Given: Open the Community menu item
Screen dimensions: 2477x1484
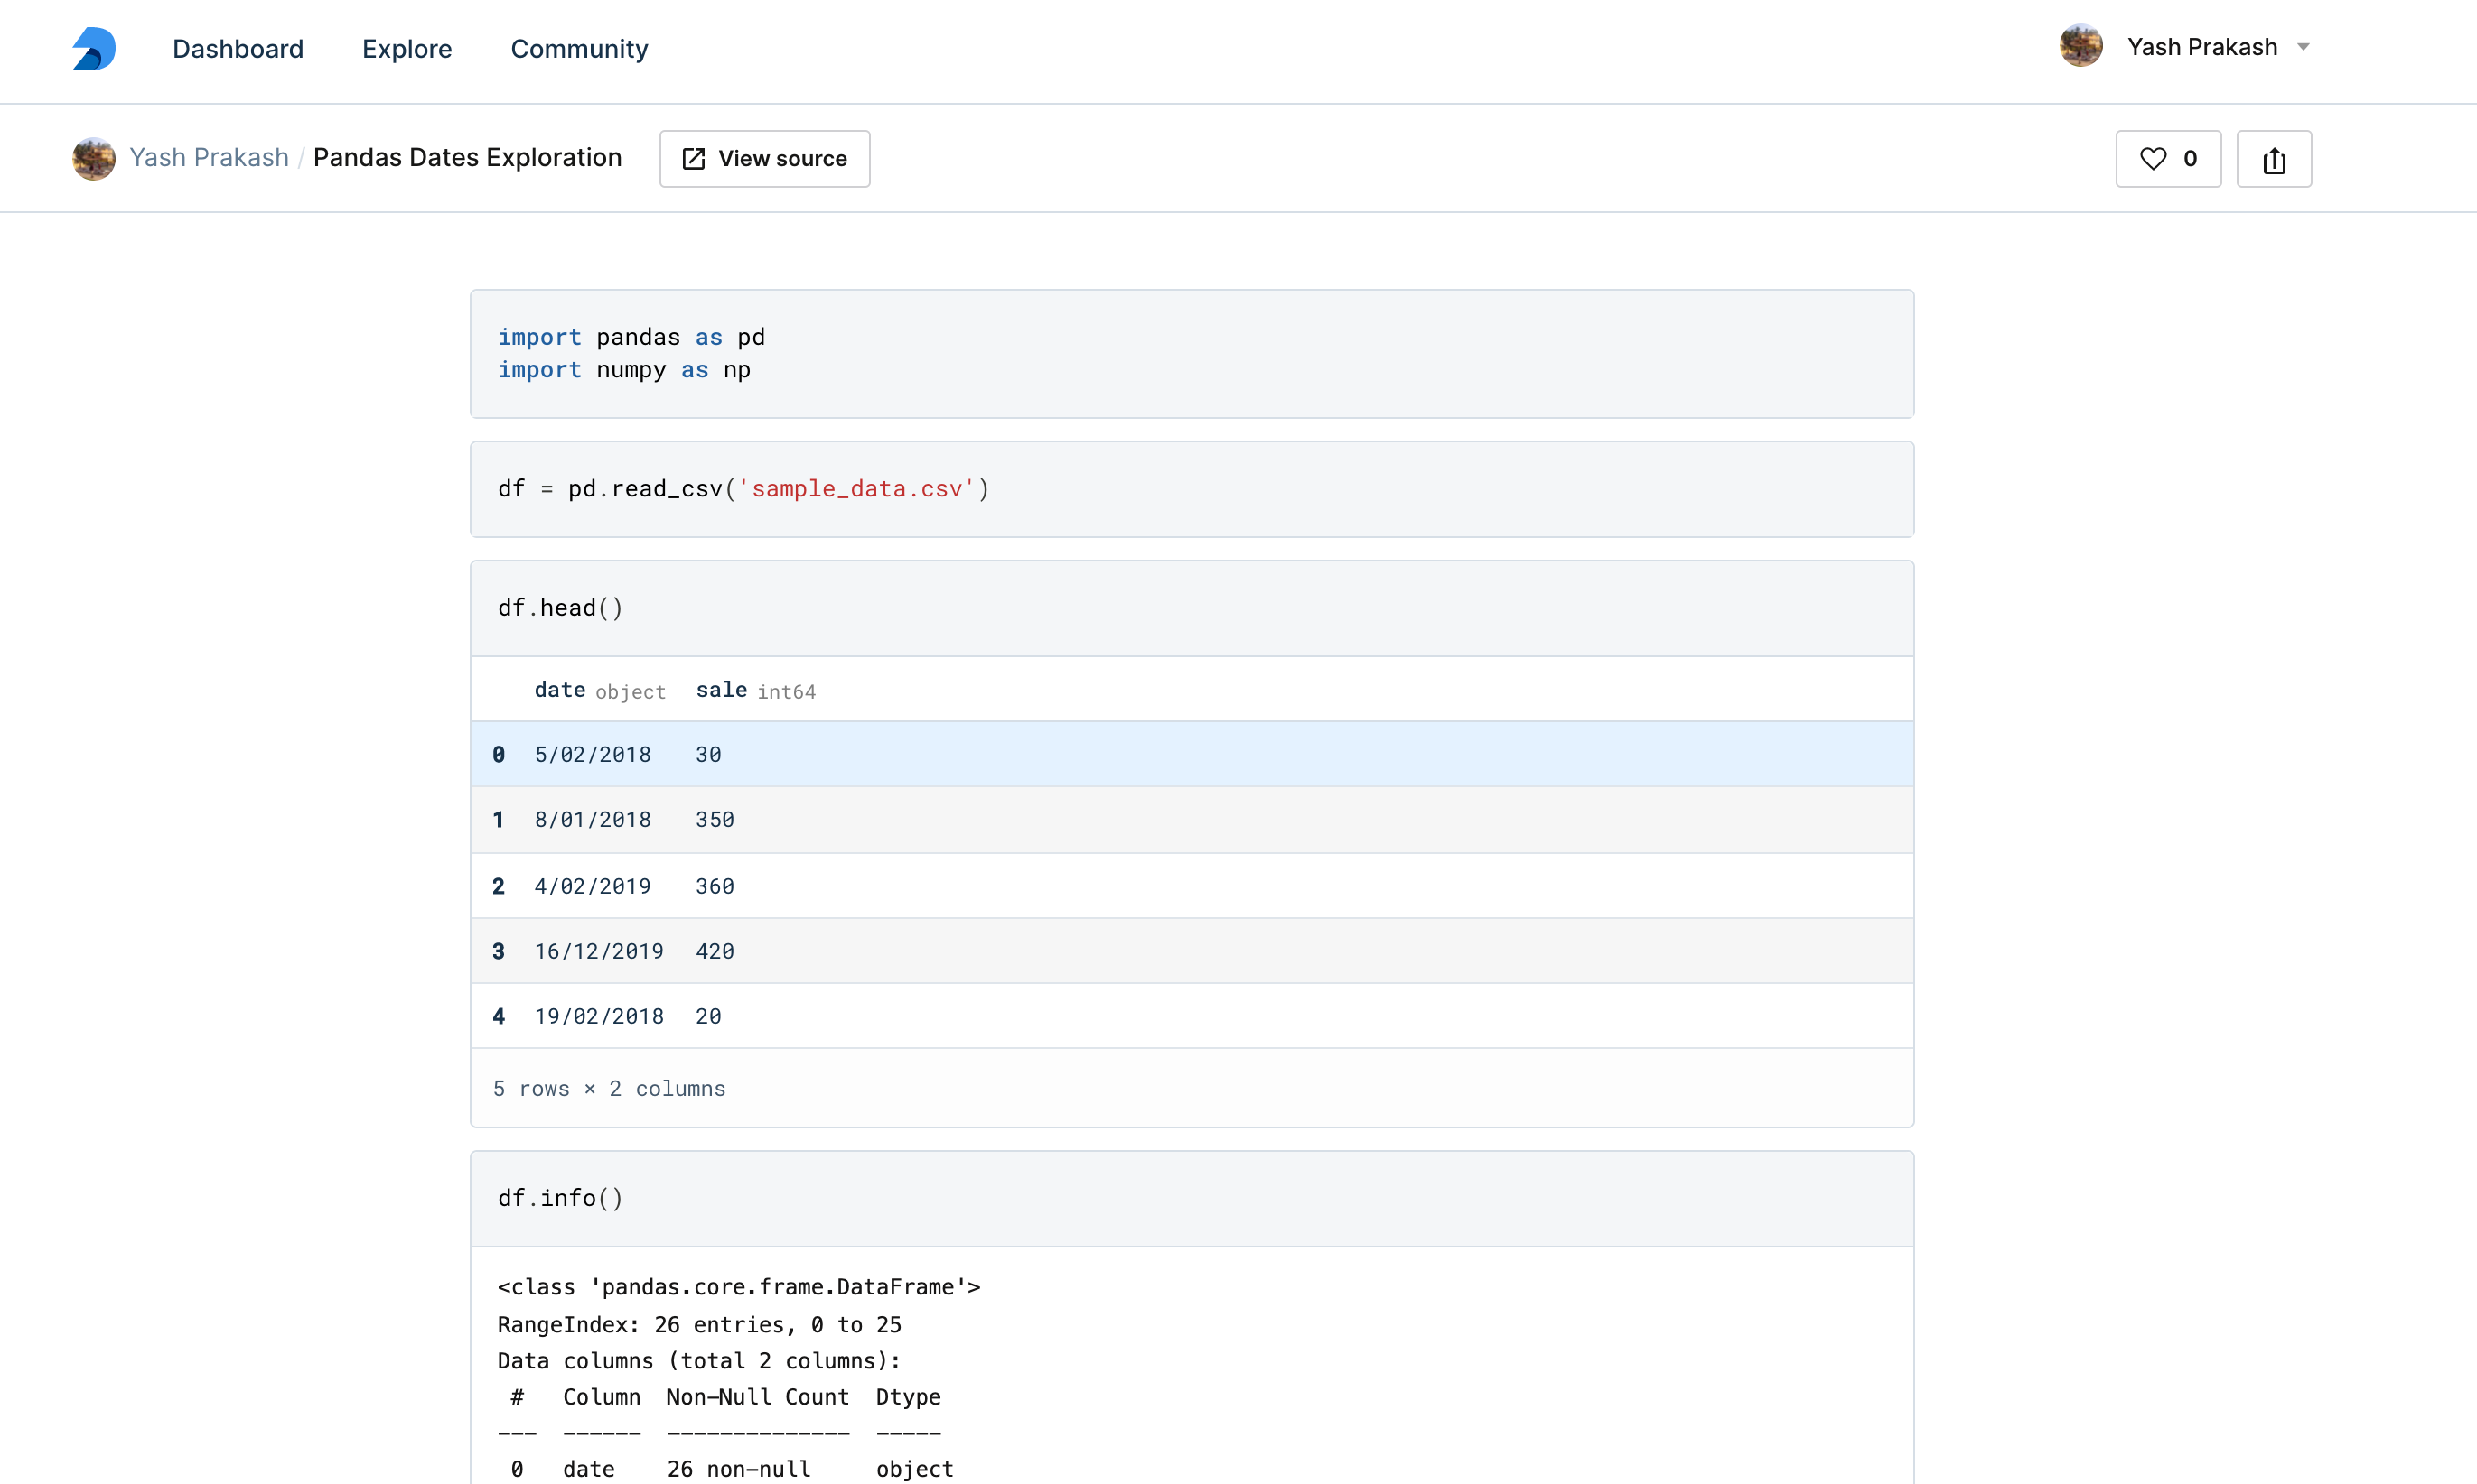Looking at the screenshot, I should (579, 49).
